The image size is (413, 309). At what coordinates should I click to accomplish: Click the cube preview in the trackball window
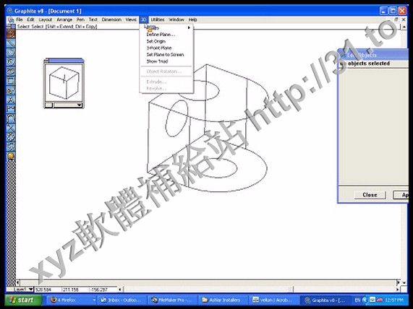[x=64, y=82]
